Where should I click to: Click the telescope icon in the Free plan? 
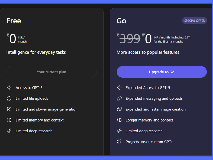(x=9, y=131)
